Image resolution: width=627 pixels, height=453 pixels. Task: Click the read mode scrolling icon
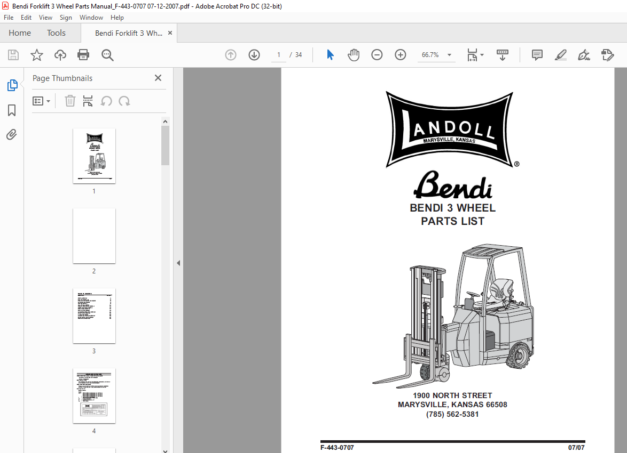[x=502, y=55]
